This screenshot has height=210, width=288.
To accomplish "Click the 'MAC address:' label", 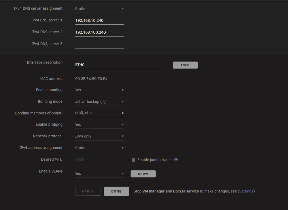I will (x=52, y=79).
